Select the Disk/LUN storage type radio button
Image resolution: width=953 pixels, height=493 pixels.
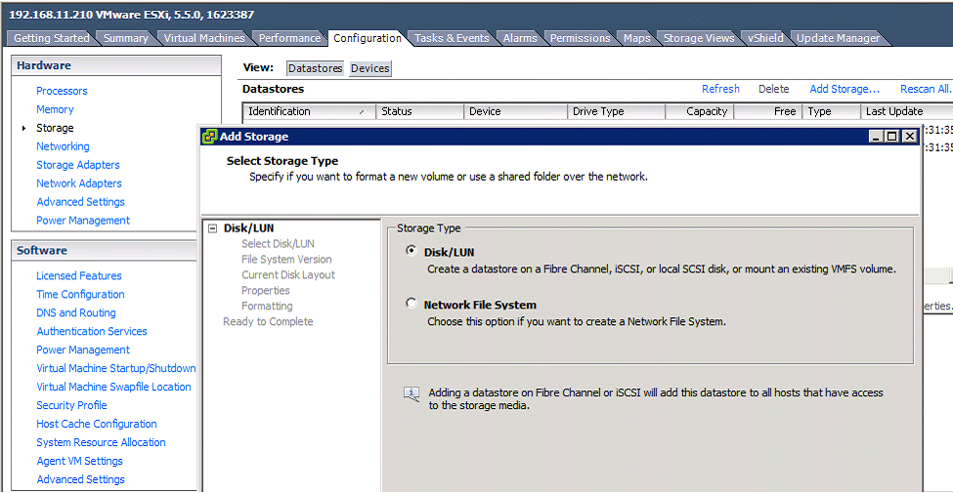click(x=412, y=251)
